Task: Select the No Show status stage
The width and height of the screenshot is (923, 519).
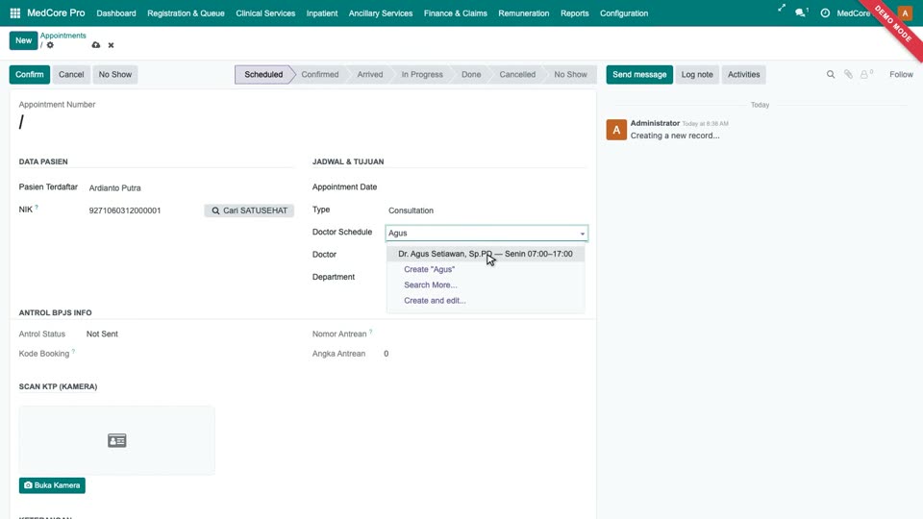Action: coord(570,75)
